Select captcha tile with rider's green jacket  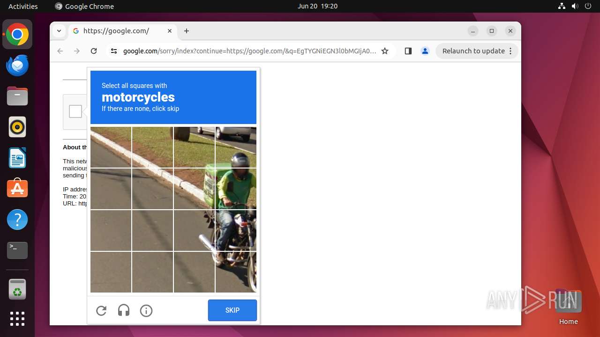click(x=236, y=189)
